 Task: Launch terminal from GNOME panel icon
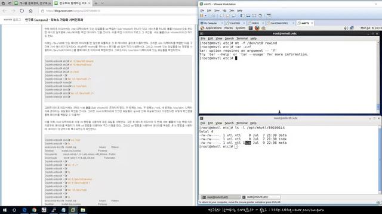(251, 28)
